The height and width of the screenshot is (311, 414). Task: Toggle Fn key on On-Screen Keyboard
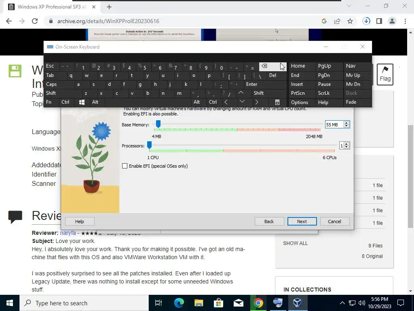tap(51, 102)
